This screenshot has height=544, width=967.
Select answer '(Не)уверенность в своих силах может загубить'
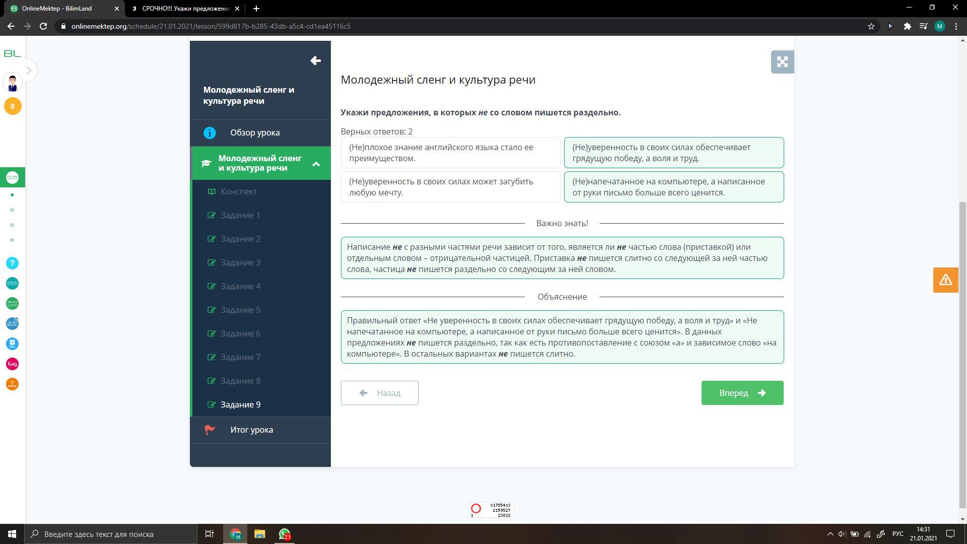[450, 187]
